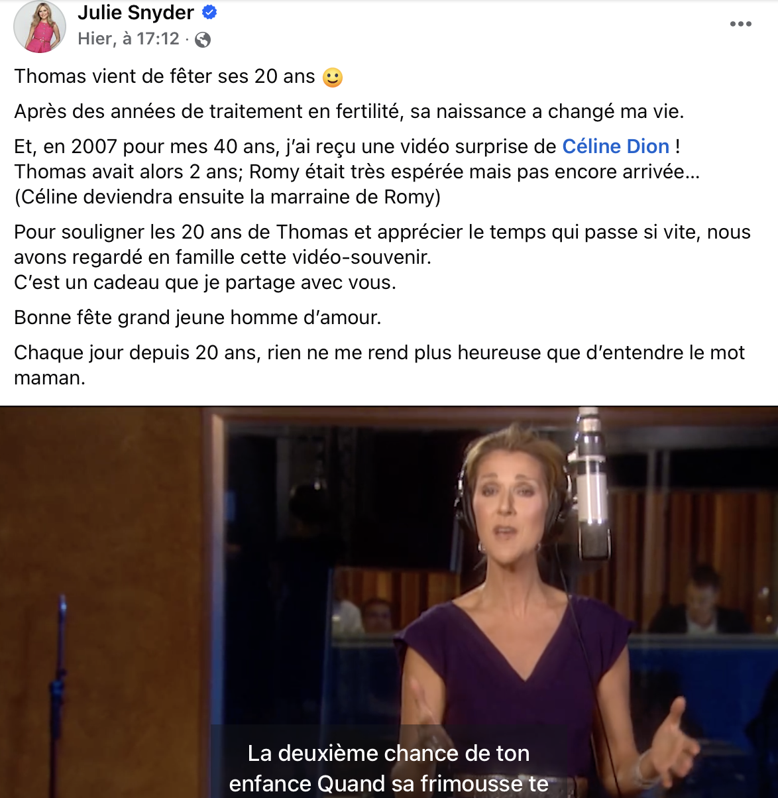Click the word 'maman.' ending the post
Image resolution: width=778 pixels, height=798 pixels.
pos(50,378)
